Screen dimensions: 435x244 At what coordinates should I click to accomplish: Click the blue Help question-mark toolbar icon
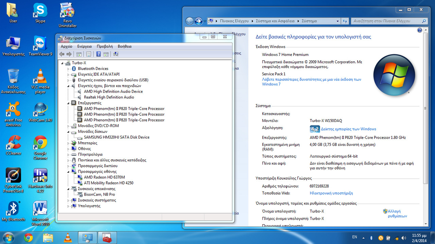point(99,54)
